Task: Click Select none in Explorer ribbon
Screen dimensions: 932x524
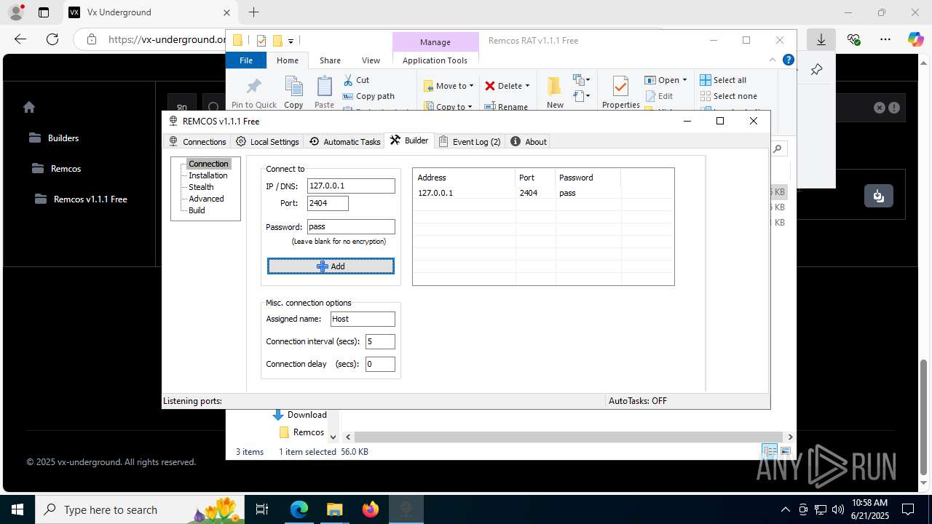Action: click(728, 96)
